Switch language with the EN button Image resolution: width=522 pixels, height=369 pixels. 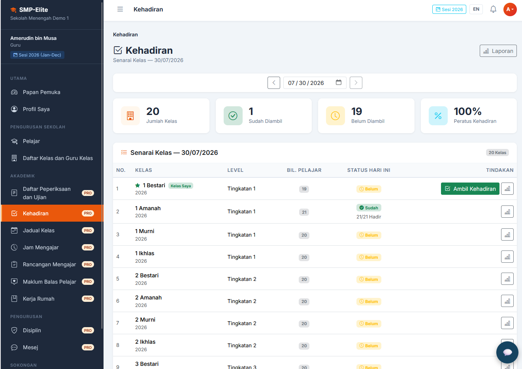[x=476, y=9]
